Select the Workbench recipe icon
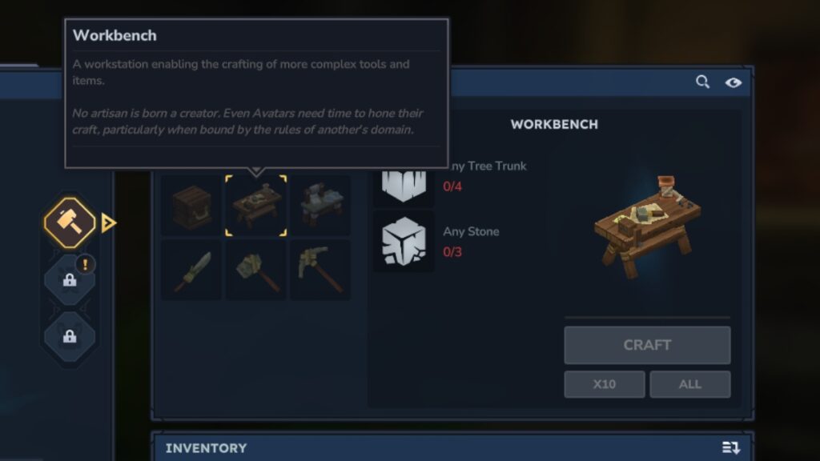The height and width of the screenshot is (461, 820). tap(255, 206)
